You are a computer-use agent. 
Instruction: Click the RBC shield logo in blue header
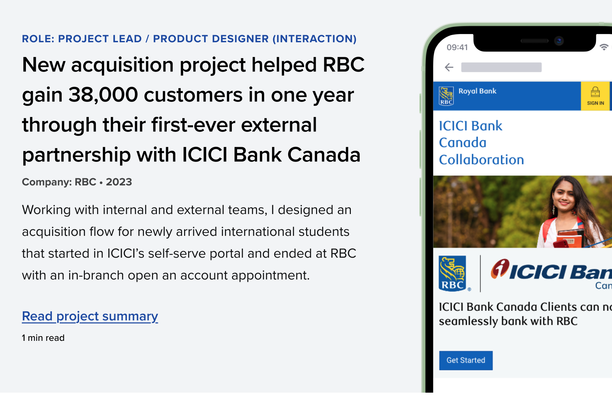(x=446, y=96)
